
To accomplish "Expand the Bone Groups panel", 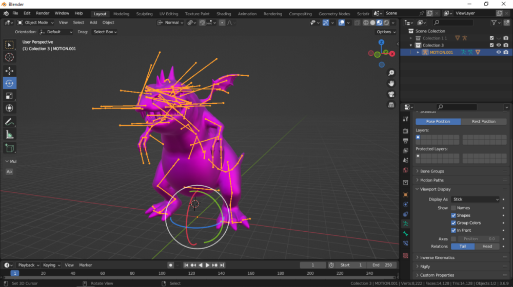I will pos(432,171).
